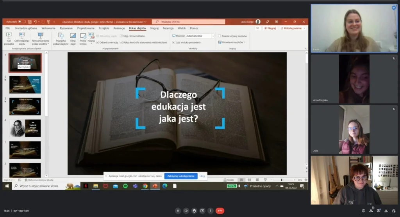Mute microphone in Google Meet bar
The image size is (400, 217).
coord(178,211)
